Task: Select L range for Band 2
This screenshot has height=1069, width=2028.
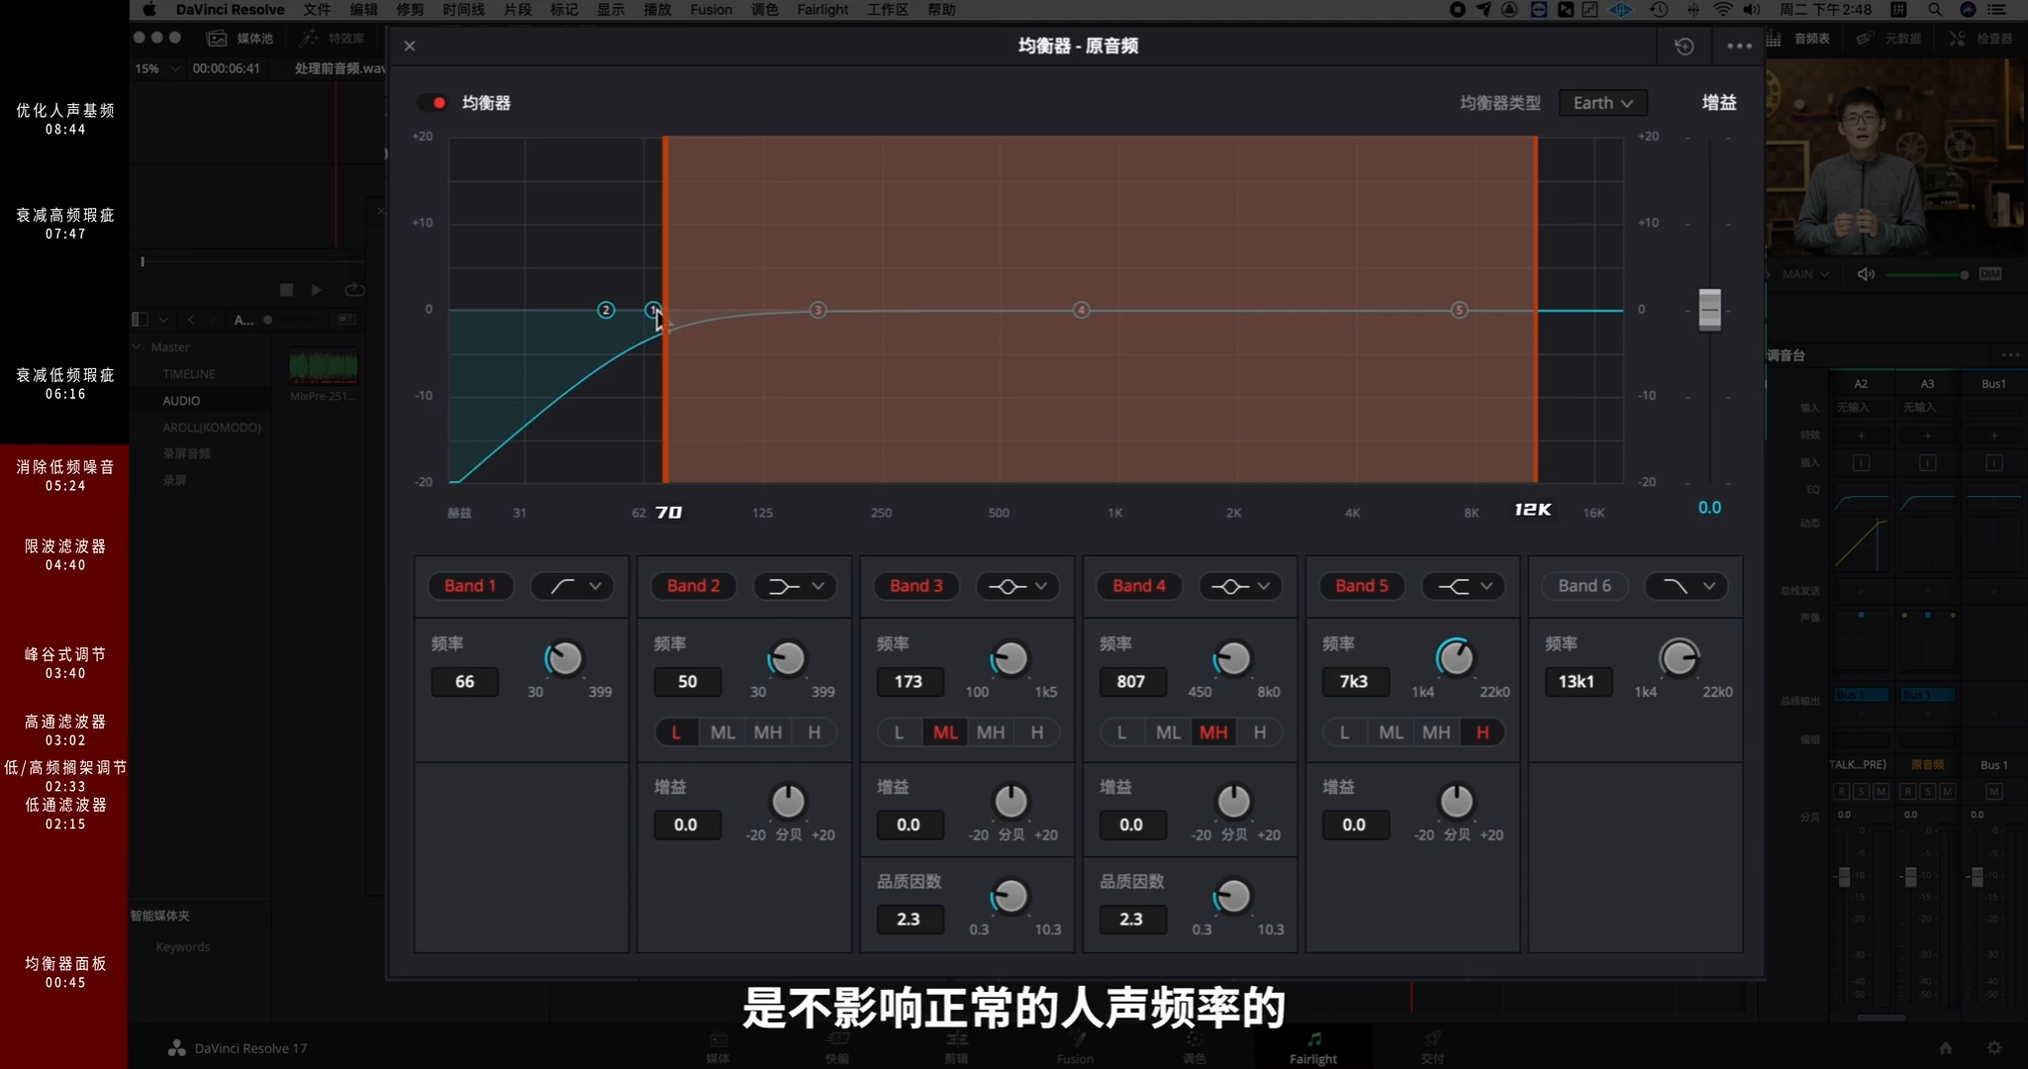Action: click(x=676, y=732)
